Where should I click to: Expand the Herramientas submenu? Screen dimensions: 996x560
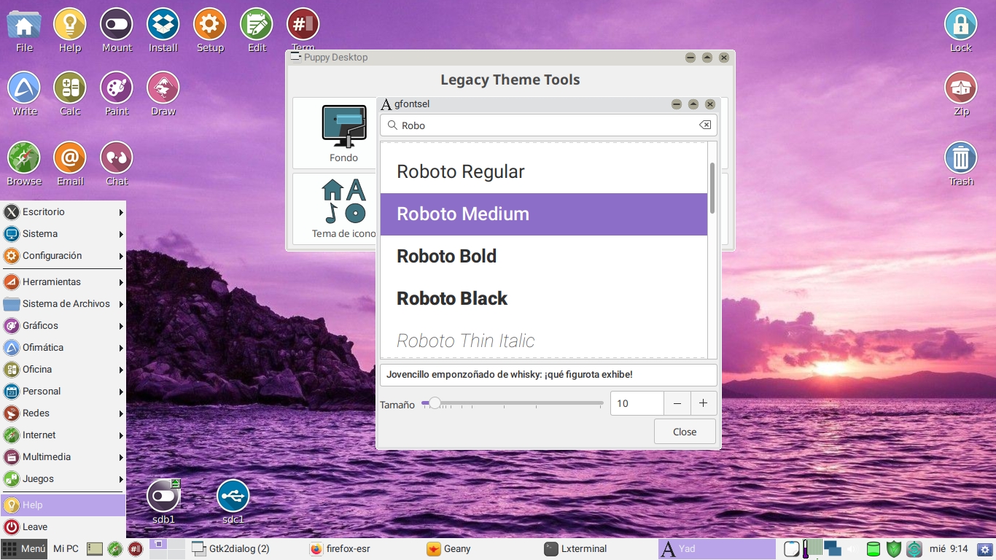(x=63, y=282)
